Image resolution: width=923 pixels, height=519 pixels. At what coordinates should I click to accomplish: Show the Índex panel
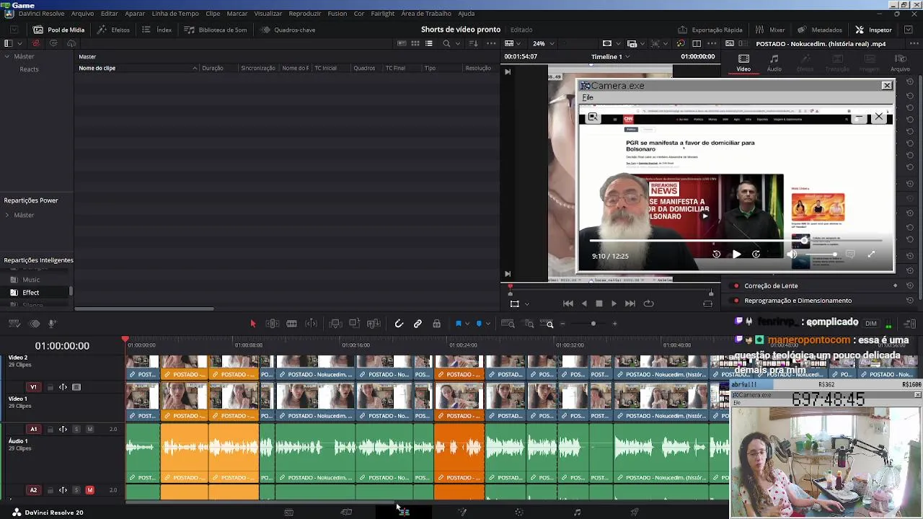[157, 30]
